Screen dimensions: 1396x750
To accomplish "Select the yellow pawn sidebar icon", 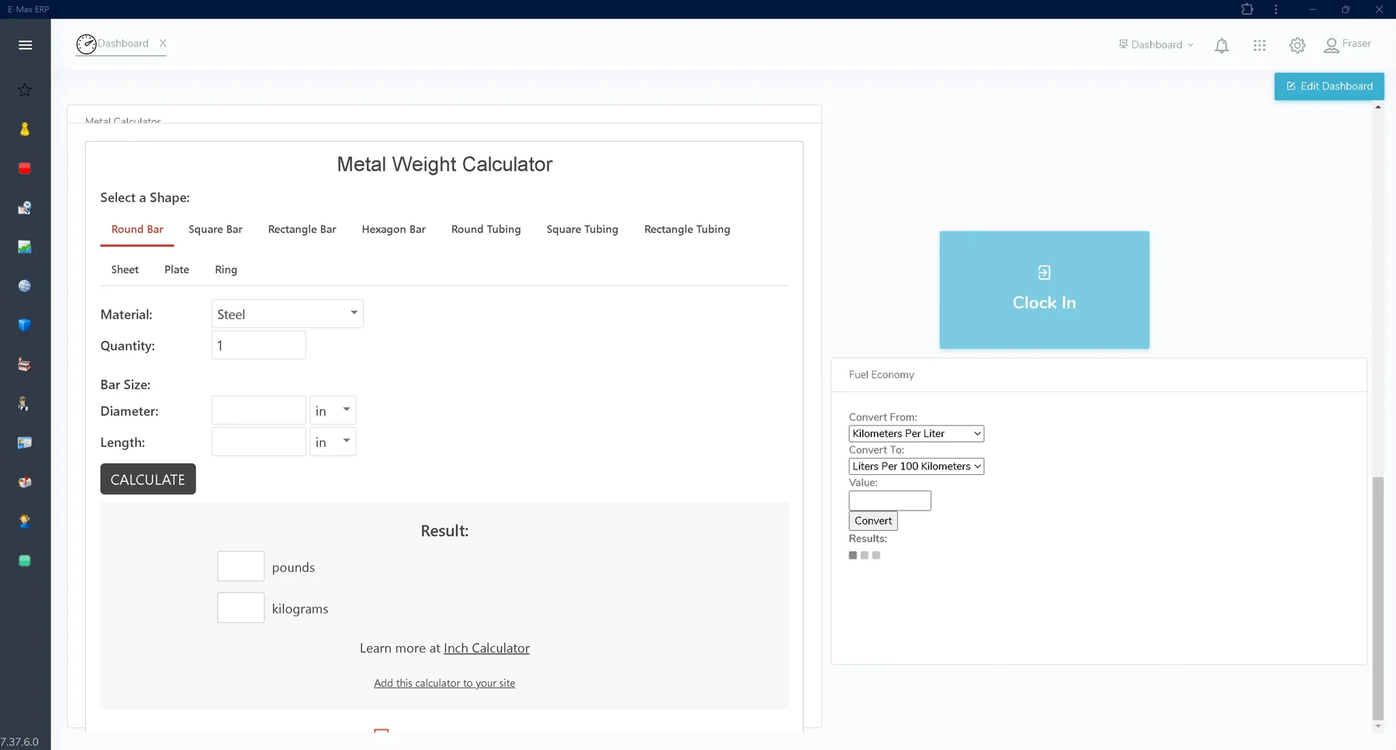I will pyautogui.click(x=25, y=129).
